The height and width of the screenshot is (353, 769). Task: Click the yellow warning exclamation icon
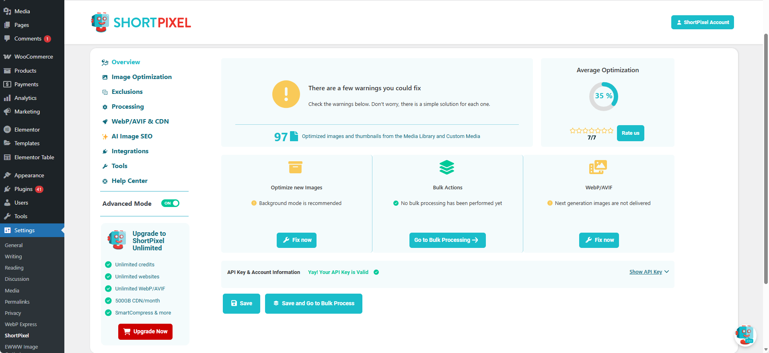coord(286,94)
